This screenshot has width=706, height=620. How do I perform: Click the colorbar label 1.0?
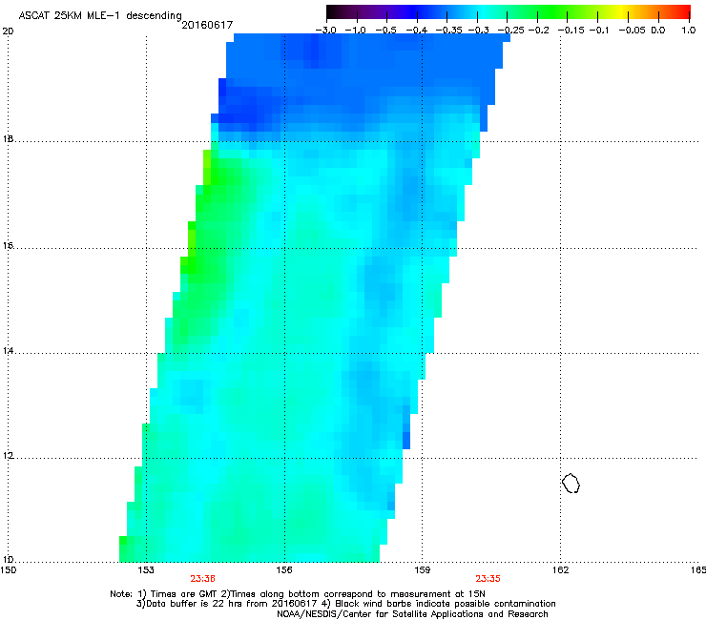pyautogui.click(x=689, y=31)
